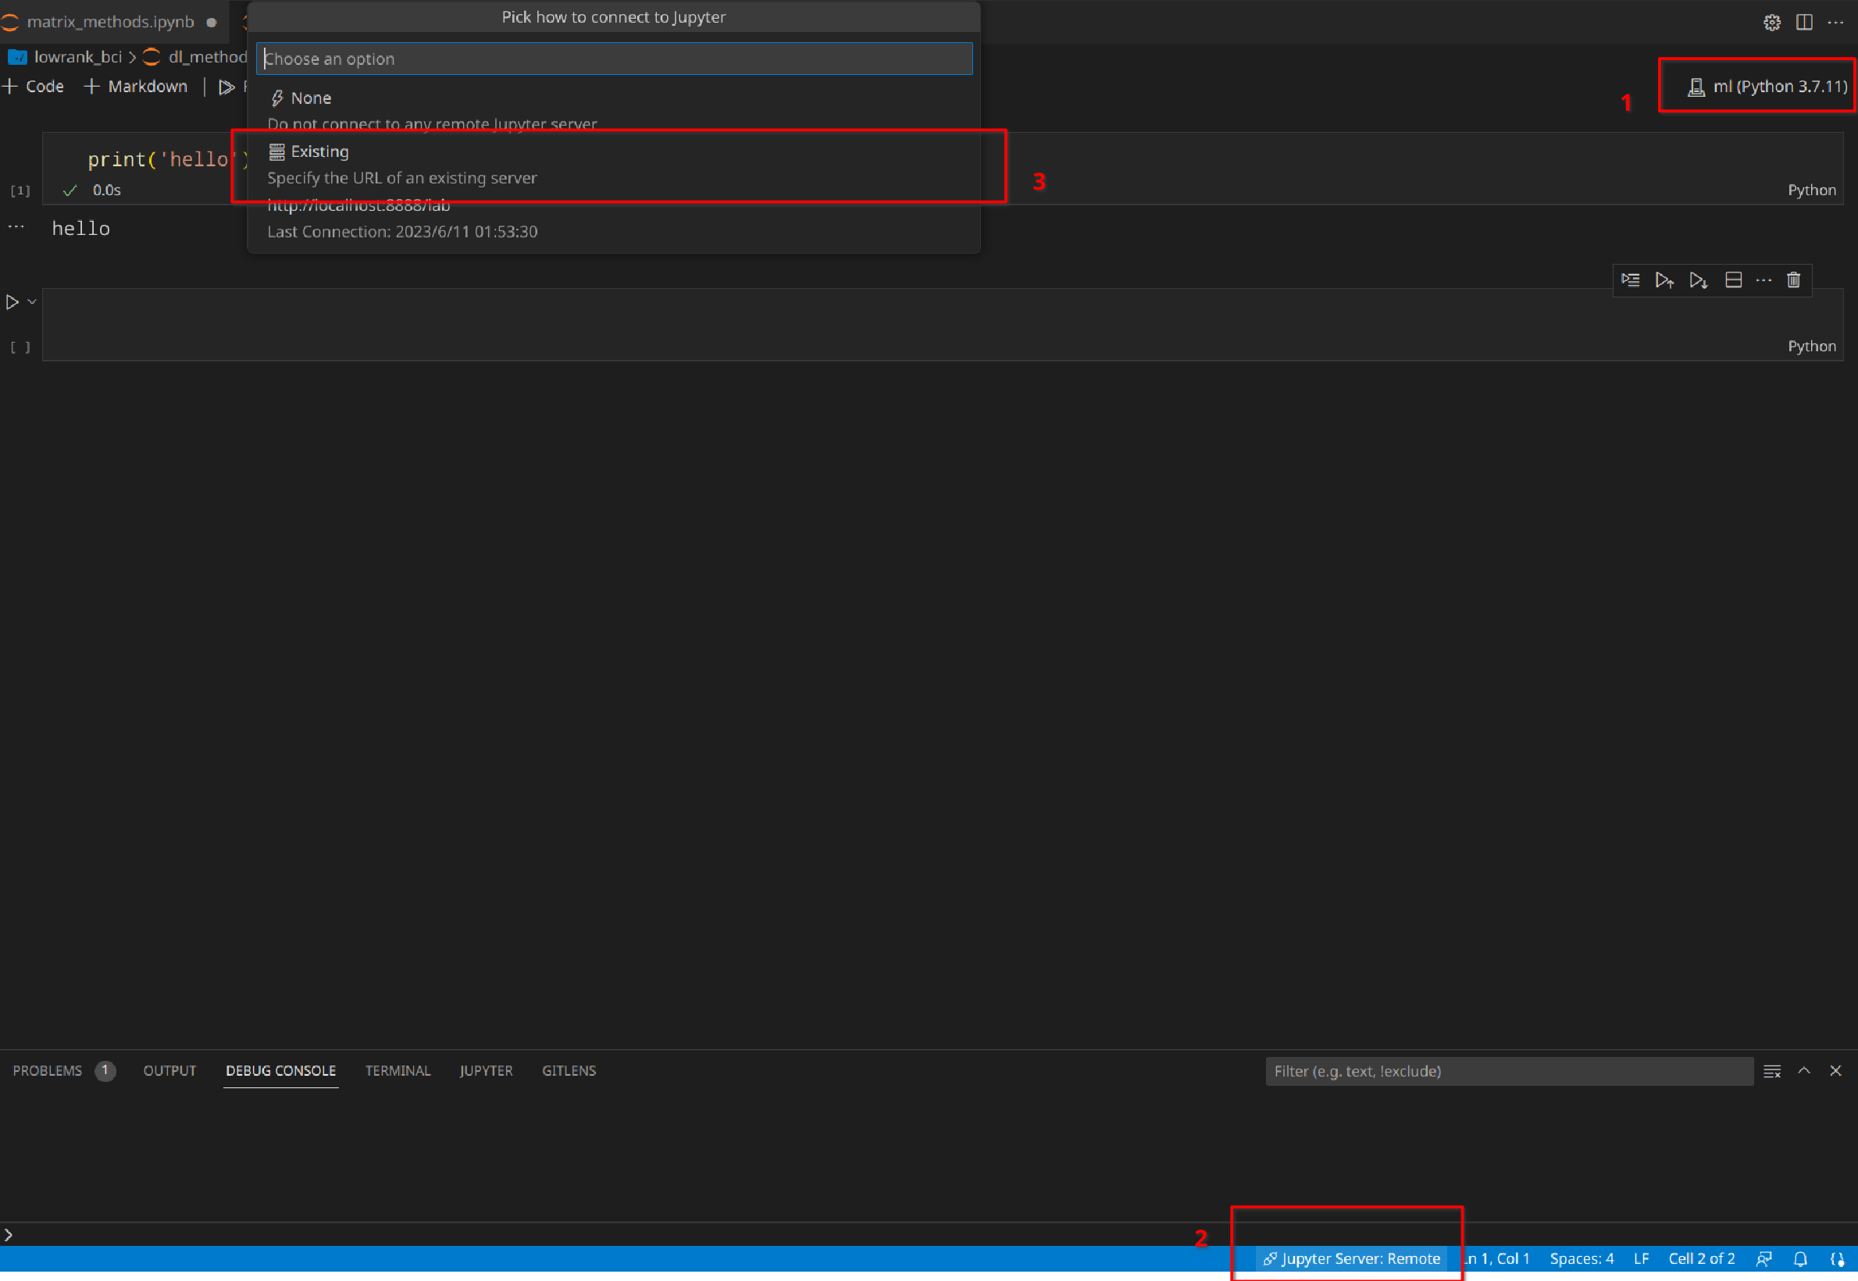The width and height of the screenshot is (1858, 1281).
Task: Open the Debug Console tab
Action: pos(281,1071)
